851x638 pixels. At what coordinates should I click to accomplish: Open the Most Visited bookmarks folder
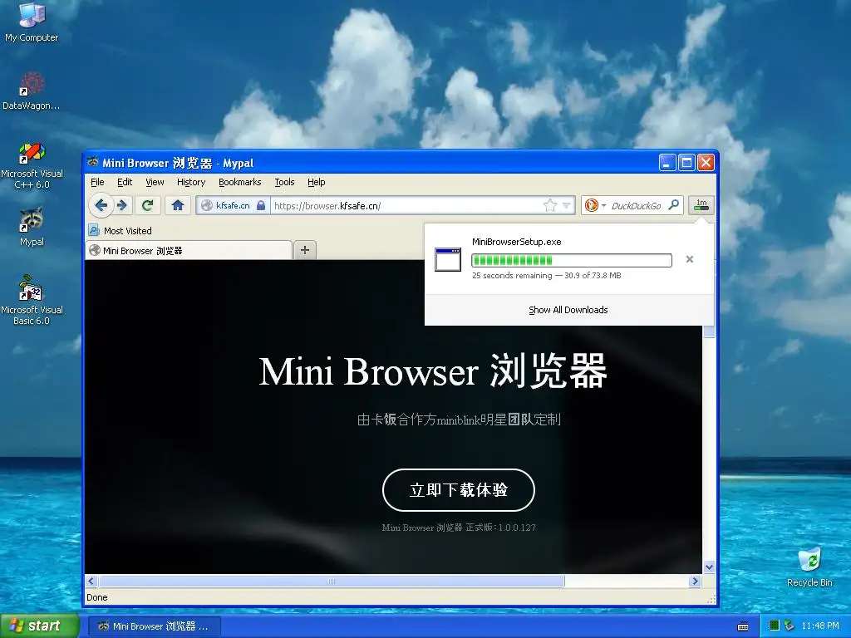[x=121, y=231]
